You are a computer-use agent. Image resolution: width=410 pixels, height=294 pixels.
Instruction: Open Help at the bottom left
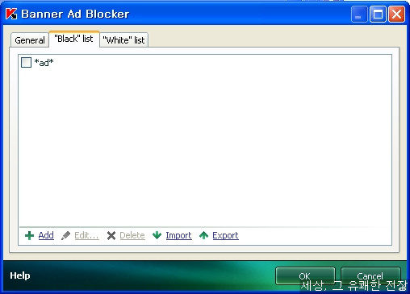coord(20,275)
